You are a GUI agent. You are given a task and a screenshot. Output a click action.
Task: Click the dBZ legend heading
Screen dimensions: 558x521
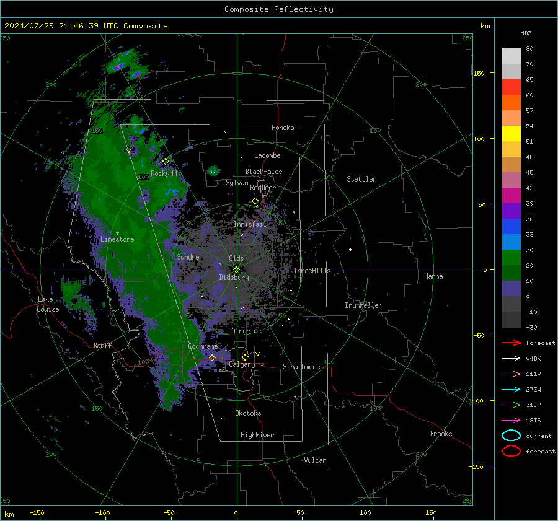(526, 33)
